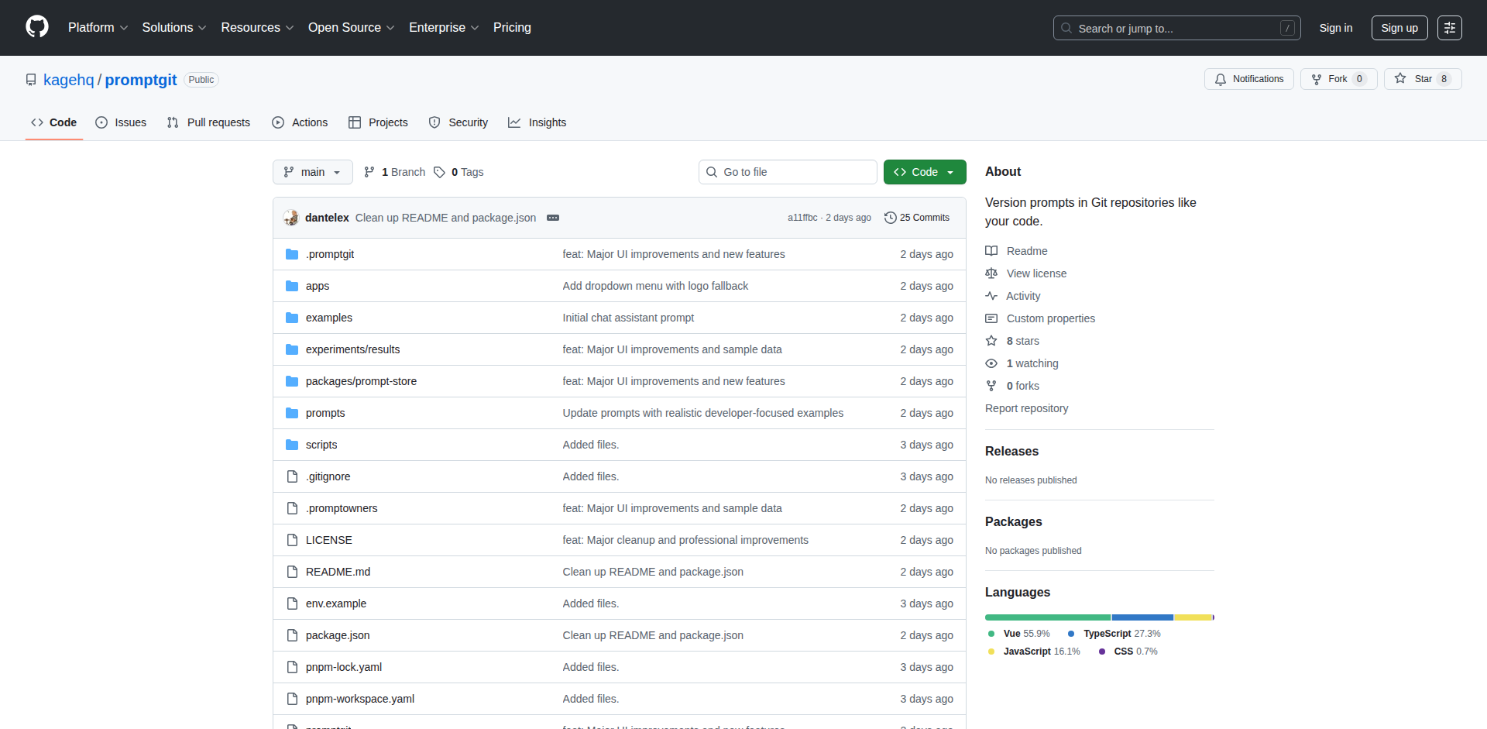Open the promptgit repository link
Viewport: 1487px width, 729px height.
tap(141, 80)
